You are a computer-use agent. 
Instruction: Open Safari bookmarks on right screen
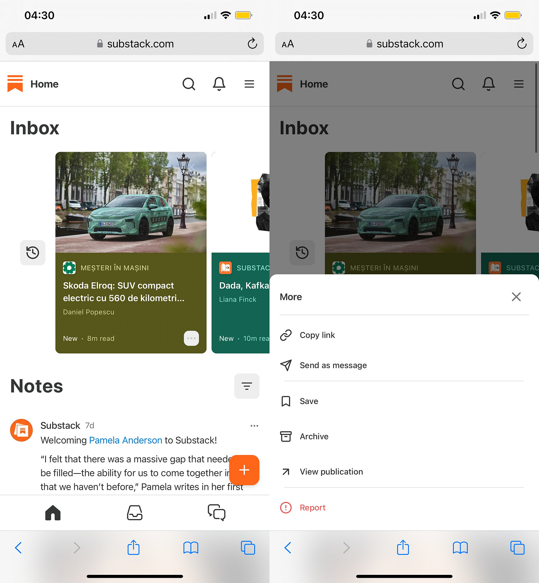(x=461, y=547)
